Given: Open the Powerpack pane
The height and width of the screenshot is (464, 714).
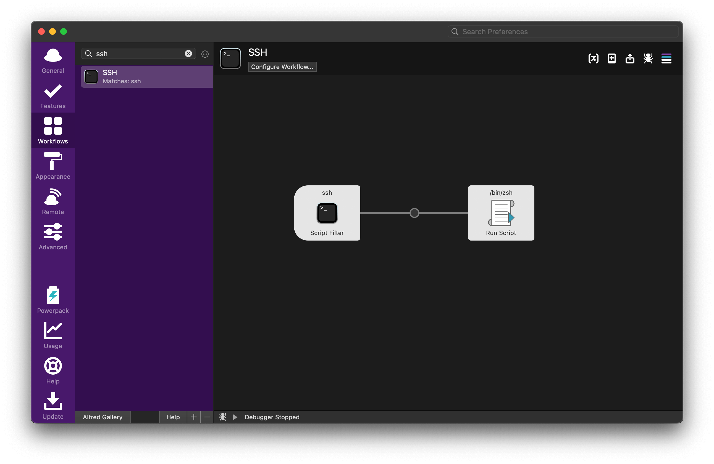Looking at the screenshot, I should pyautogui.click(x=53, y=300).
